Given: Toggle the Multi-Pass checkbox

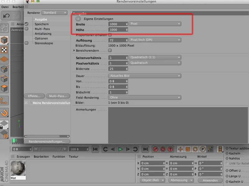Looking at the screenshot, I should coord(26,29).
